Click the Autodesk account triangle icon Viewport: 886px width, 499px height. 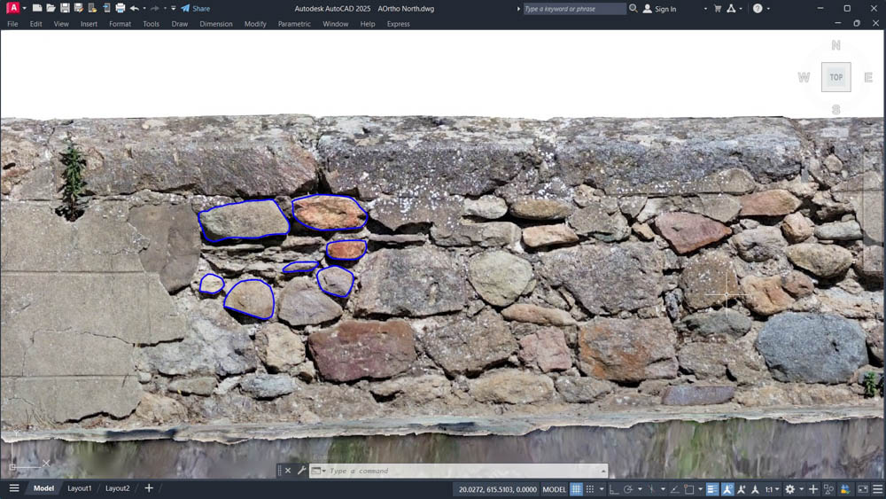coord(731,9)
